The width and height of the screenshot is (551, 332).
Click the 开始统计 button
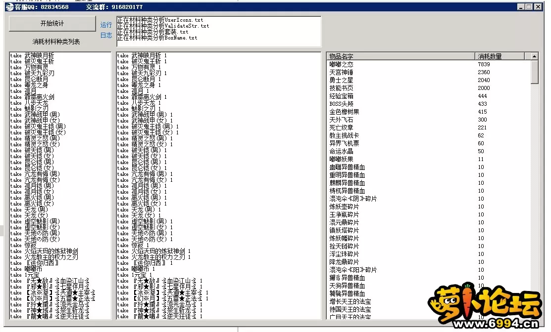coord(52,24)
